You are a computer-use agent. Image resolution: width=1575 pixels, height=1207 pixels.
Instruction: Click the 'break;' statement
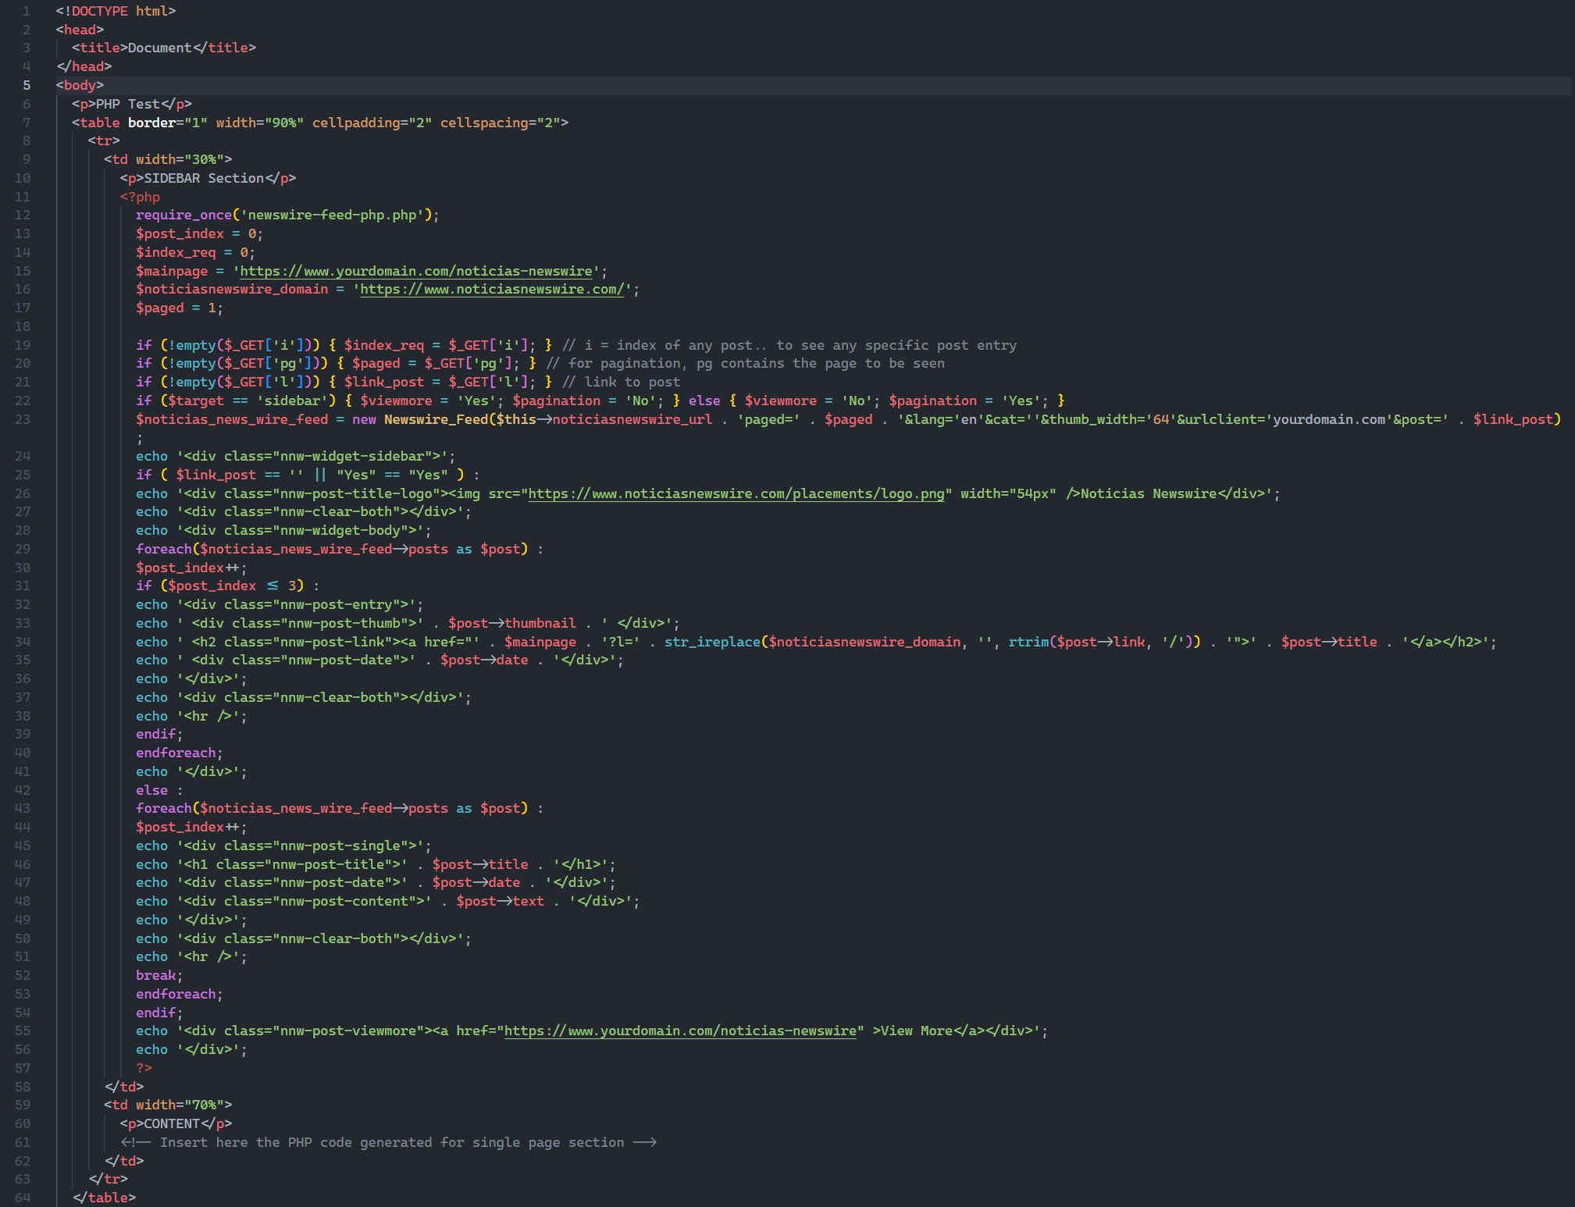159,975
